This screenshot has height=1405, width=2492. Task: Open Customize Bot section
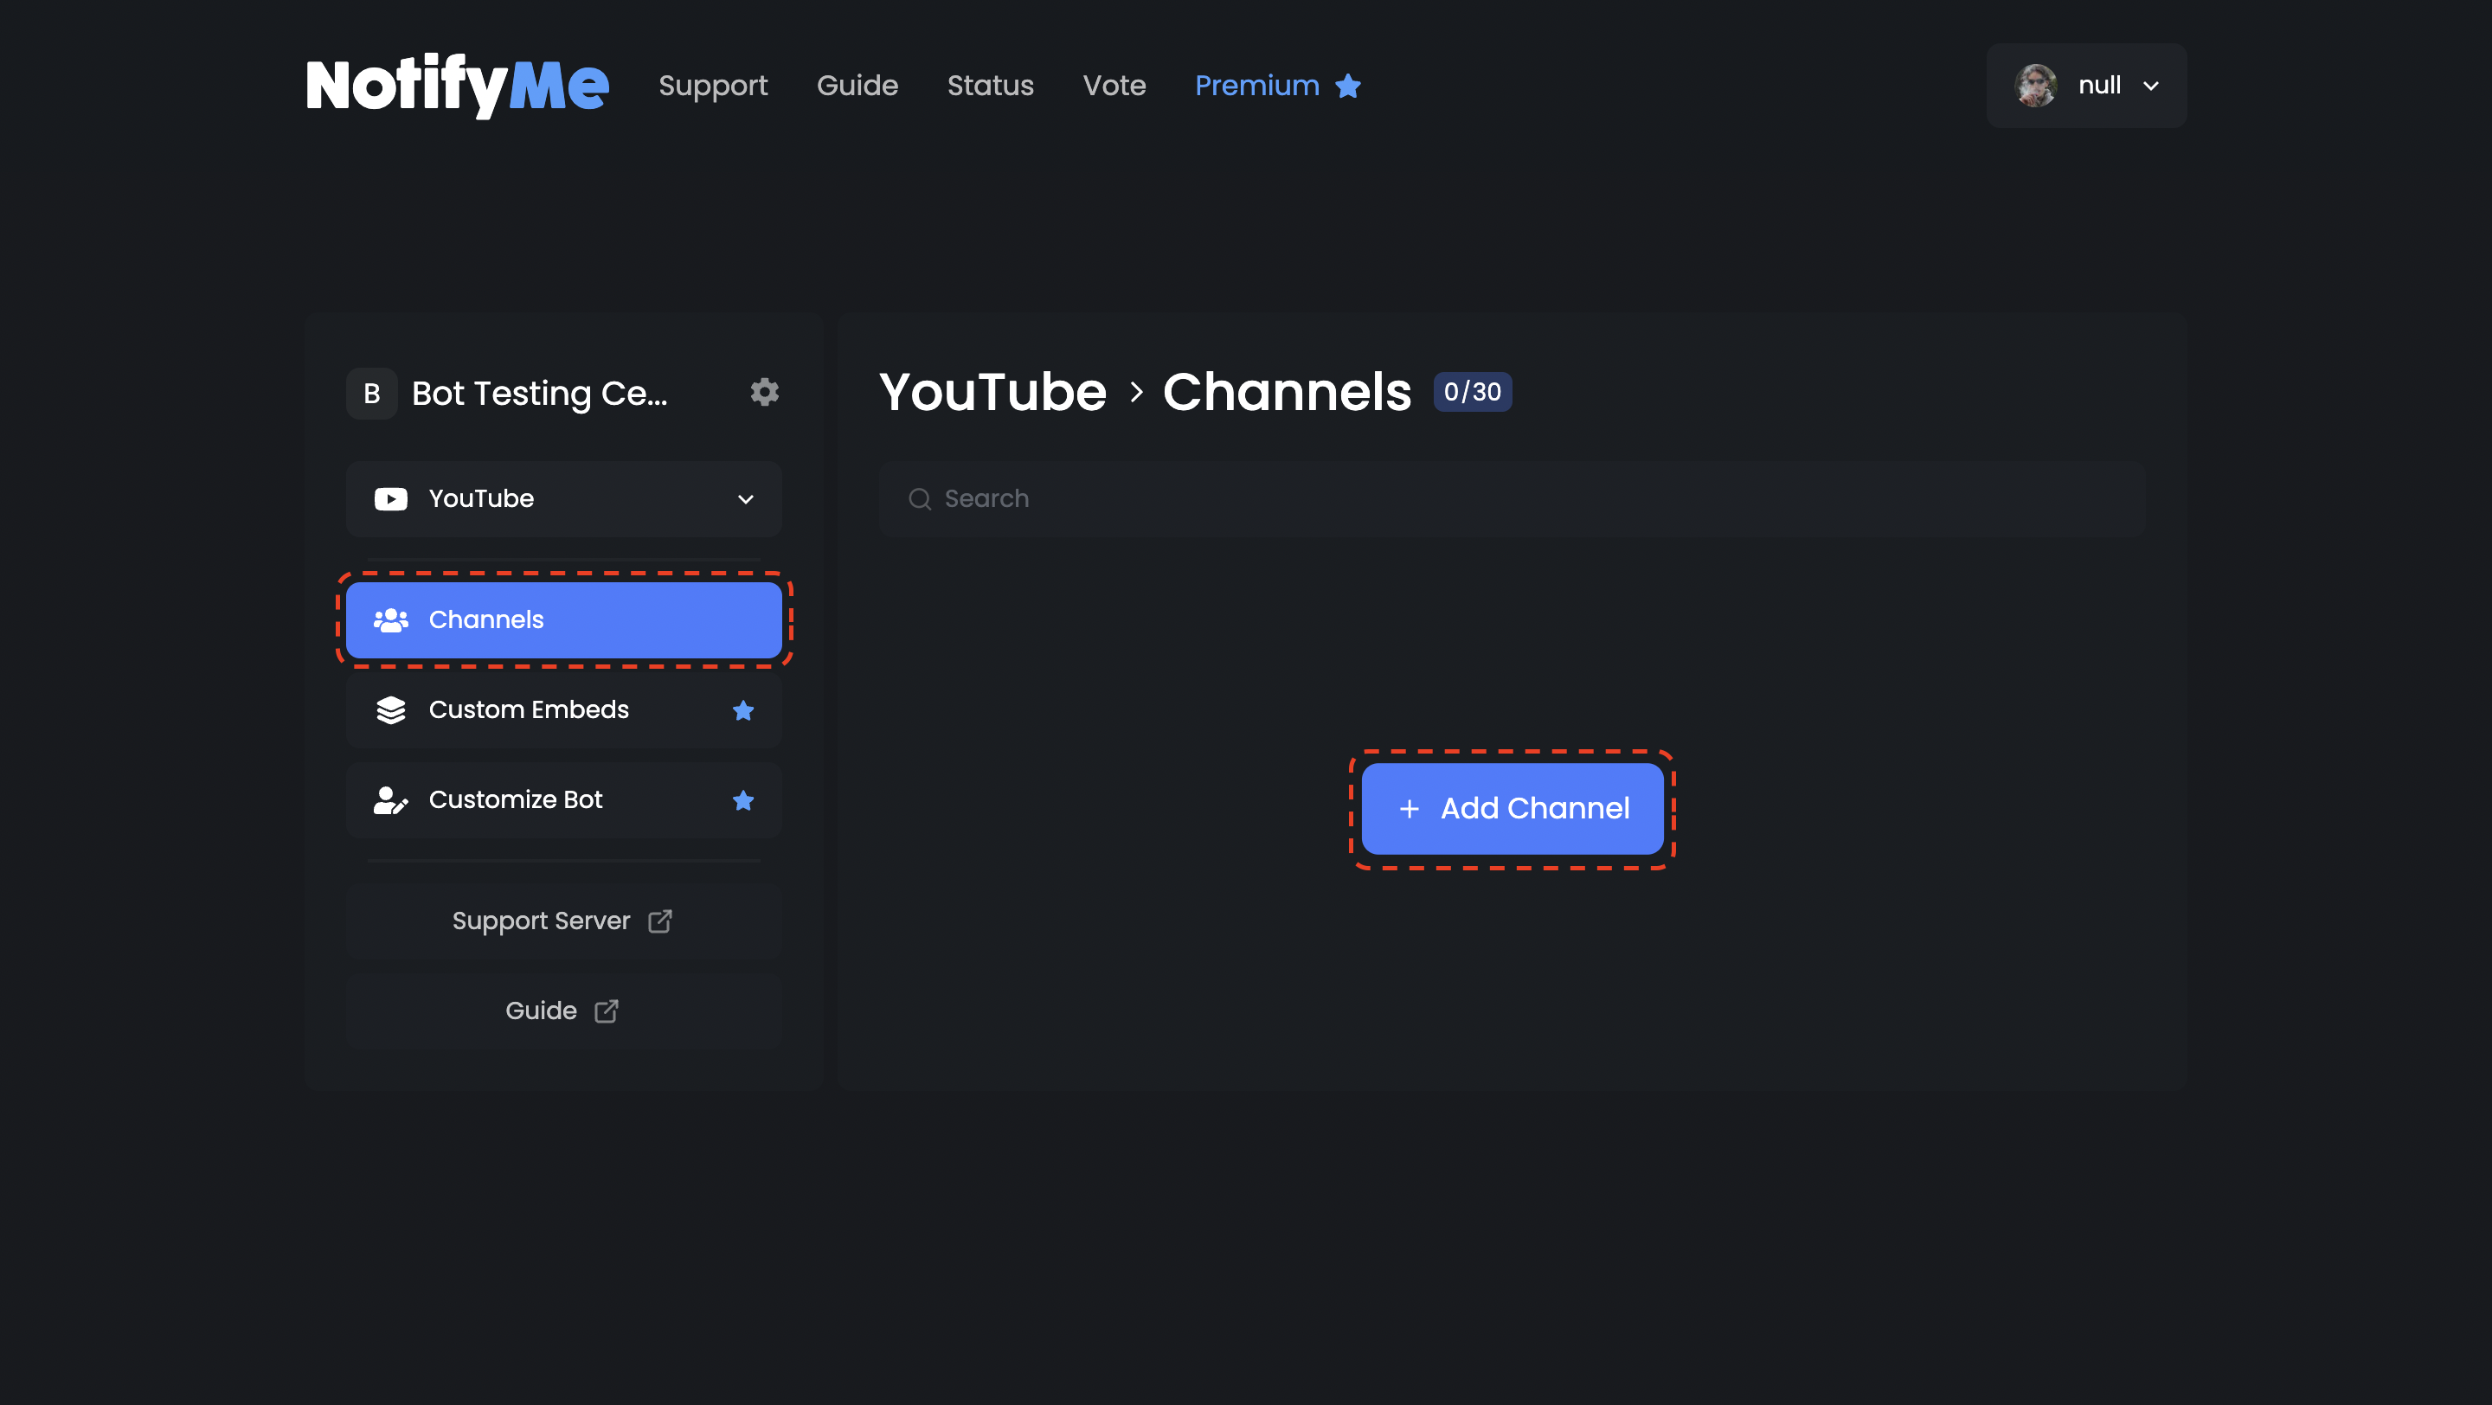[x=516, y=799]
